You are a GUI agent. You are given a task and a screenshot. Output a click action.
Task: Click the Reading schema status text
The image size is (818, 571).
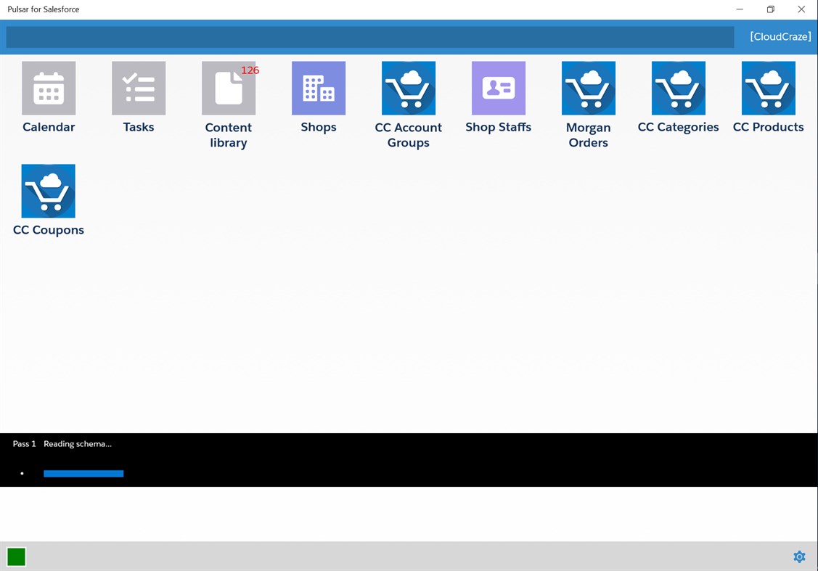coord(78,443)
